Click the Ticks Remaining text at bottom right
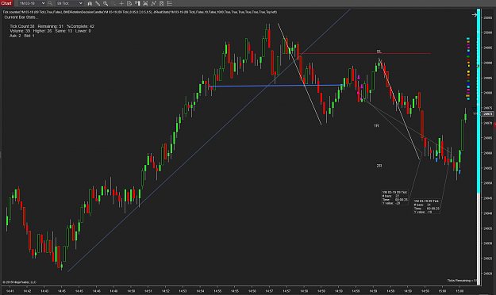 tap(462, 281)
